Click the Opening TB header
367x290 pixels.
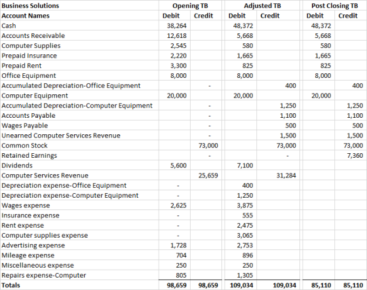(x=190, y=6)
